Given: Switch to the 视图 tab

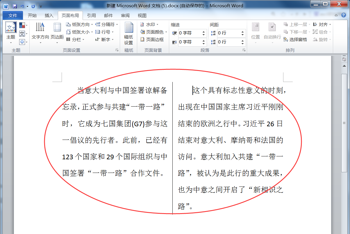Looking at the screenshot, I should click(142, 15).
